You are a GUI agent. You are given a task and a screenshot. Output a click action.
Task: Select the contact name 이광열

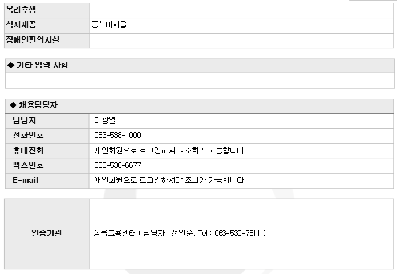105,120
